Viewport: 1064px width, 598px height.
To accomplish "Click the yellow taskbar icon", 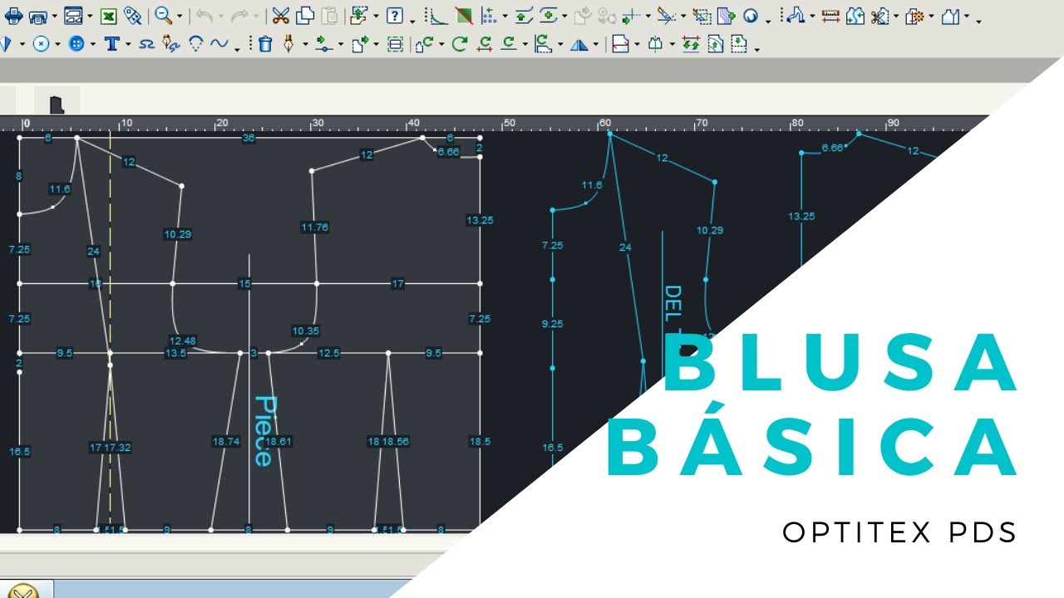I will tap(22, 591).
